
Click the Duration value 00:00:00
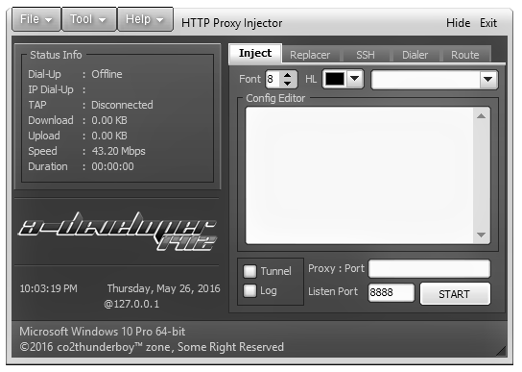[x=112, y=166]
